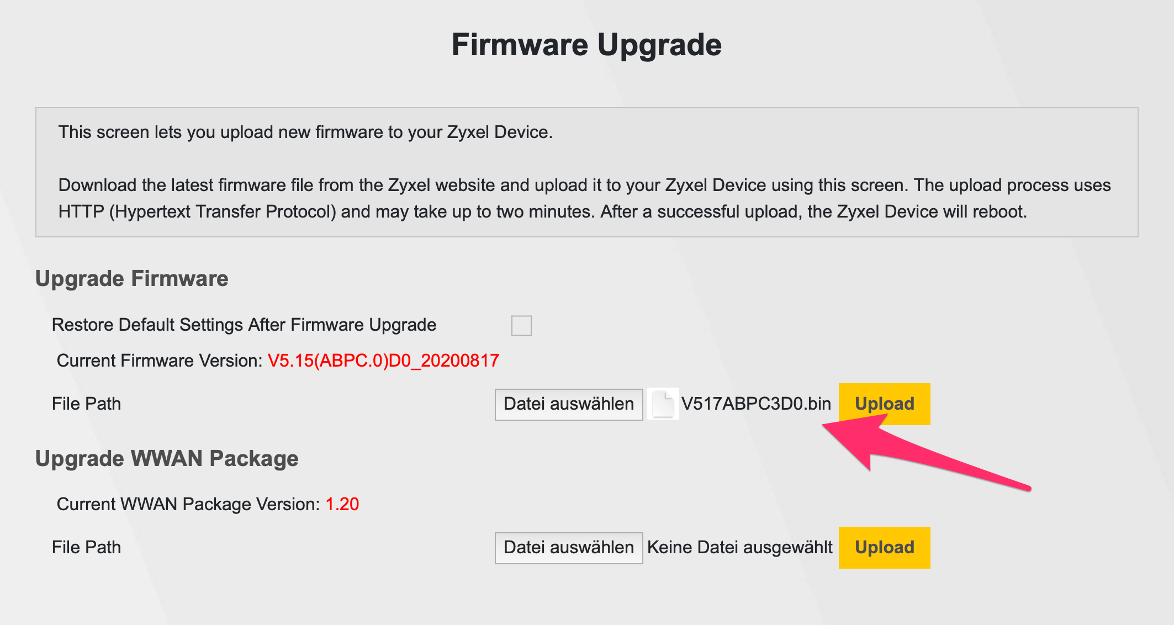Click the Firmware Upgrade page title
1174x625 pixels.
587,45
